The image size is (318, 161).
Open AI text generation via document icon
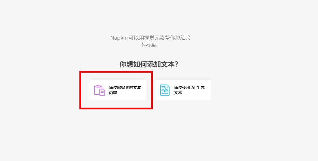click(165, 90)
